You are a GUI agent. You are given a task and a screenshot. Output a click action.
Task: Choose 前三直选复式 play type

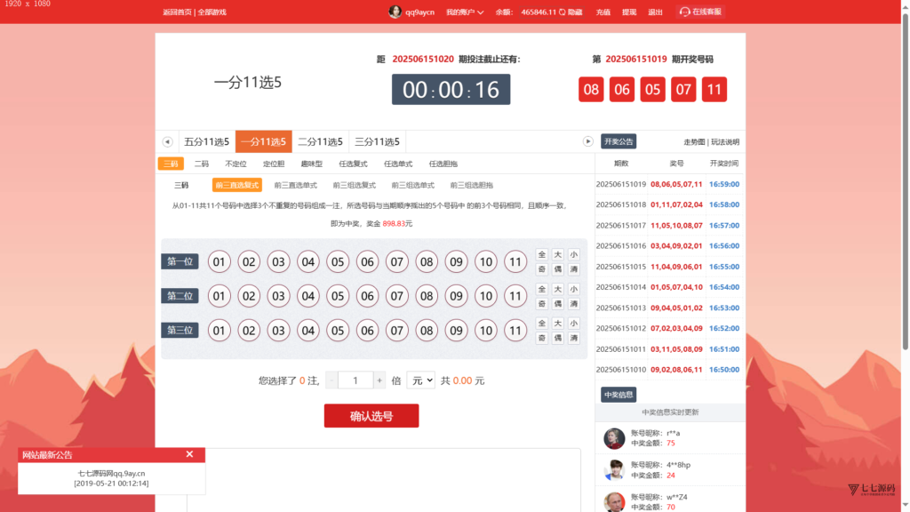(236, 185)
